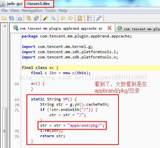Click the package declaration line
160x148 pixels.
point(77,36)
